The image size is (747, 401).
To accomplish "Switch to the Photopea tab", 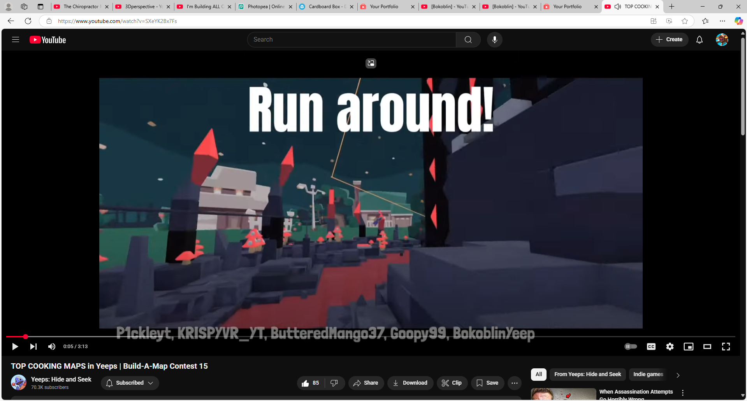I will 265,7.
